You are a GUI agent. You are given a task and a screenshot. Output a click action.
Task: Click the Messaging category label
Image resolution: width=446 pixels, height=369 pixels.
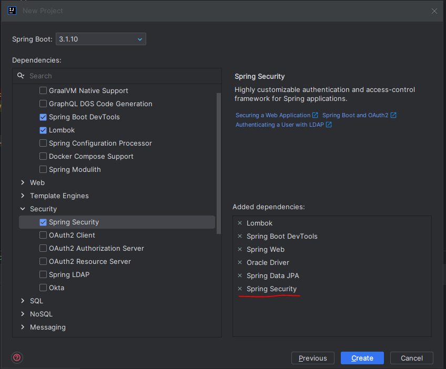click(x=48, y=327)
